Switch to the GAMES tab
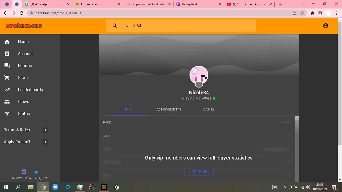Viewport: 342px width, 192px height. pyautogui.click(x=209, y=109)
